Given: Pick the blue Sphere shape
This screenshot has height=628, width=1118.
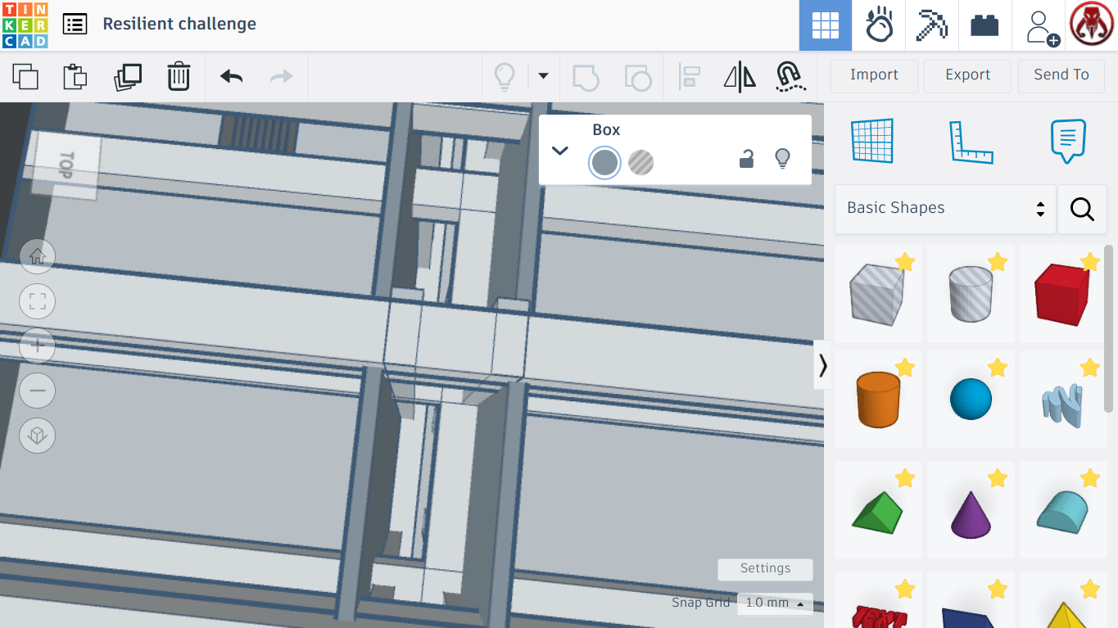Looking at the screenshot, I should [971, 400].
